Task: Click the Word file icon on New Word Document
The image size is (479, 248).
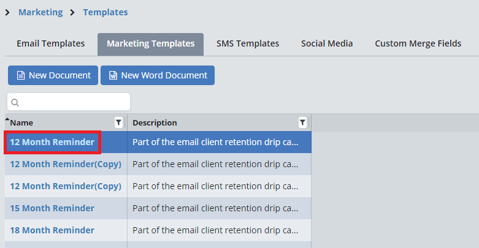Action: tap(113, 75)
